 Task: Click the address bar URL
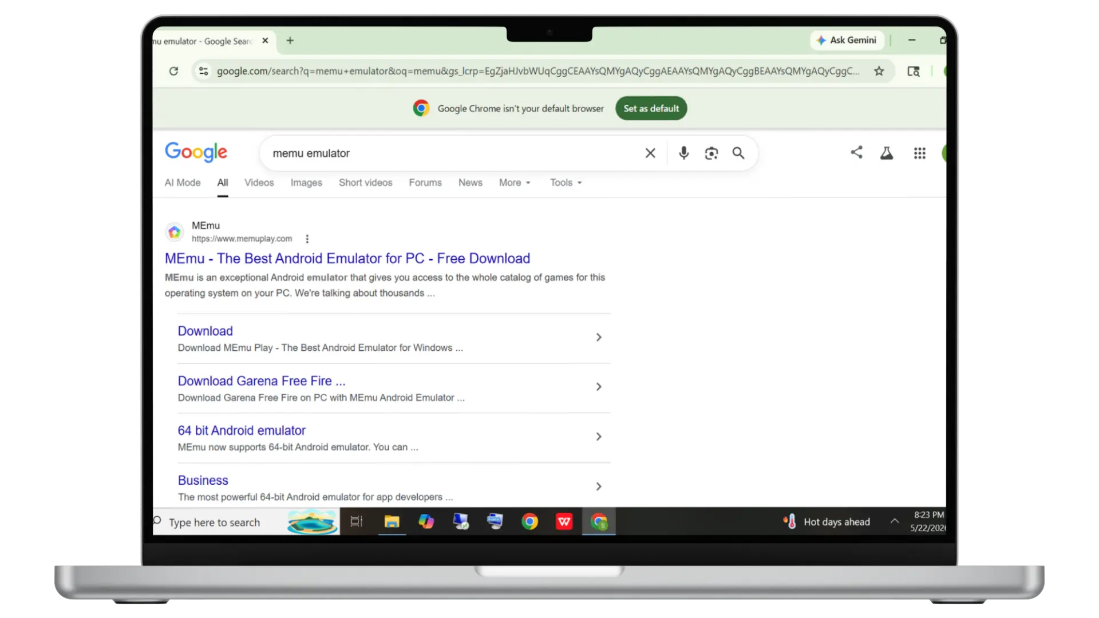pyautogui.click(x=538, y=71)
